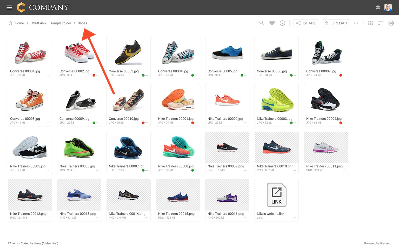This screenshot has height=249, width=399.
Task: Open the toolbar more options ellipsis
Action: [x=356, y=23]
